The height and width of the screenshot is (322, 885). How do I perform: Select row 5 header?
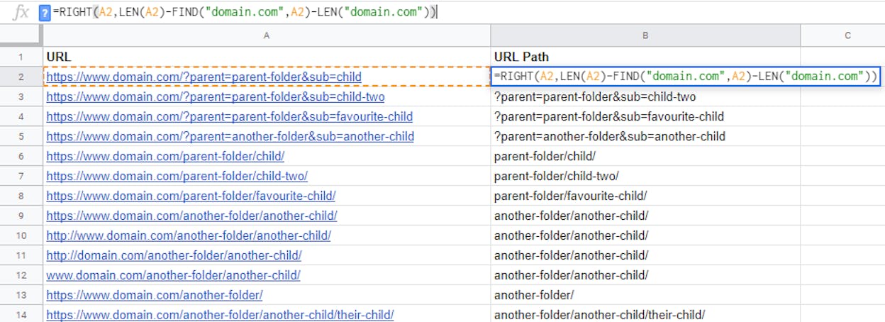point(21,136)
